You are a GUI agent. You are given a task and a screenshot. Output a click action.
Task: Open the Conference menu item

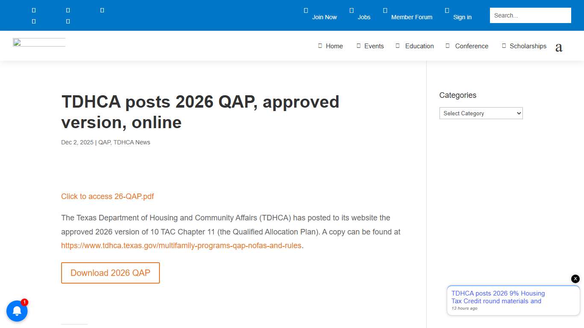[472, 46]
